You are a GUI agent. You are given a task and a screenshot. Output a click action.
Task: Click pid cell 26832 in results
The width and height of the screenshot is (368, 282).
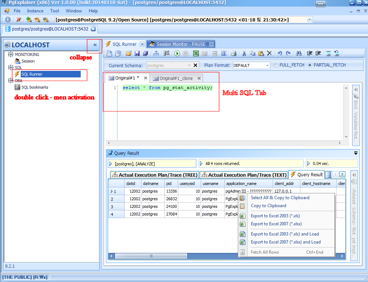171,199
